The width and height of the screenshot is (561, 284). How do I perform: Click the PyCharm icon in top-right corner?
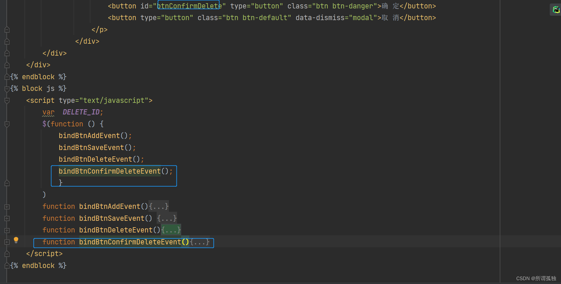[556, 10]
